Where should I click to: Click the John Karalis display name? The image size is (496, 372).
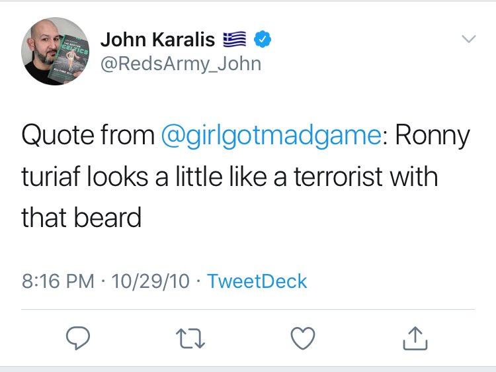tap(157, 40)
